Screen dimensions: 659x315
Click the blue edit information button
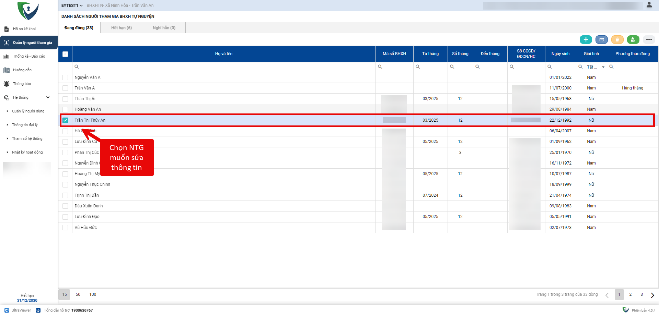601,40
